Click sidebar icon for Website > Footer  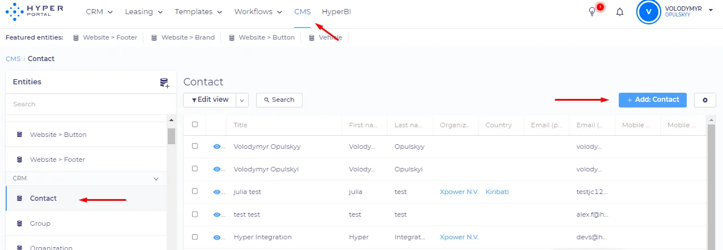[19, 160]
